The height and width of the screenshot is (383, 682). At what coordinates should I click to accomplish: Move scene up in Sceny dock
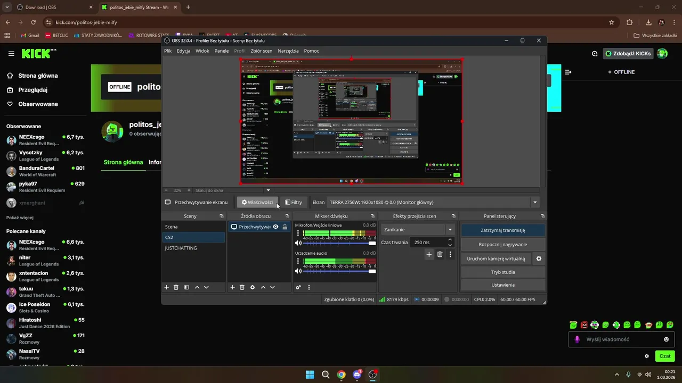click(x=197, y=287)
